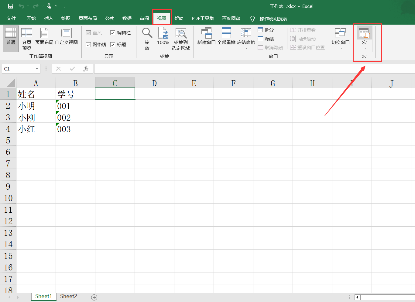Select row 5 header
The image size is (415, 302).
click(8, 140)
